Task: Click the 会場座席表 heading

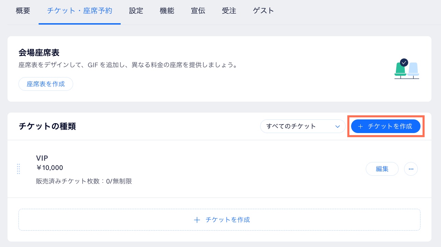Action: (39, 53)
